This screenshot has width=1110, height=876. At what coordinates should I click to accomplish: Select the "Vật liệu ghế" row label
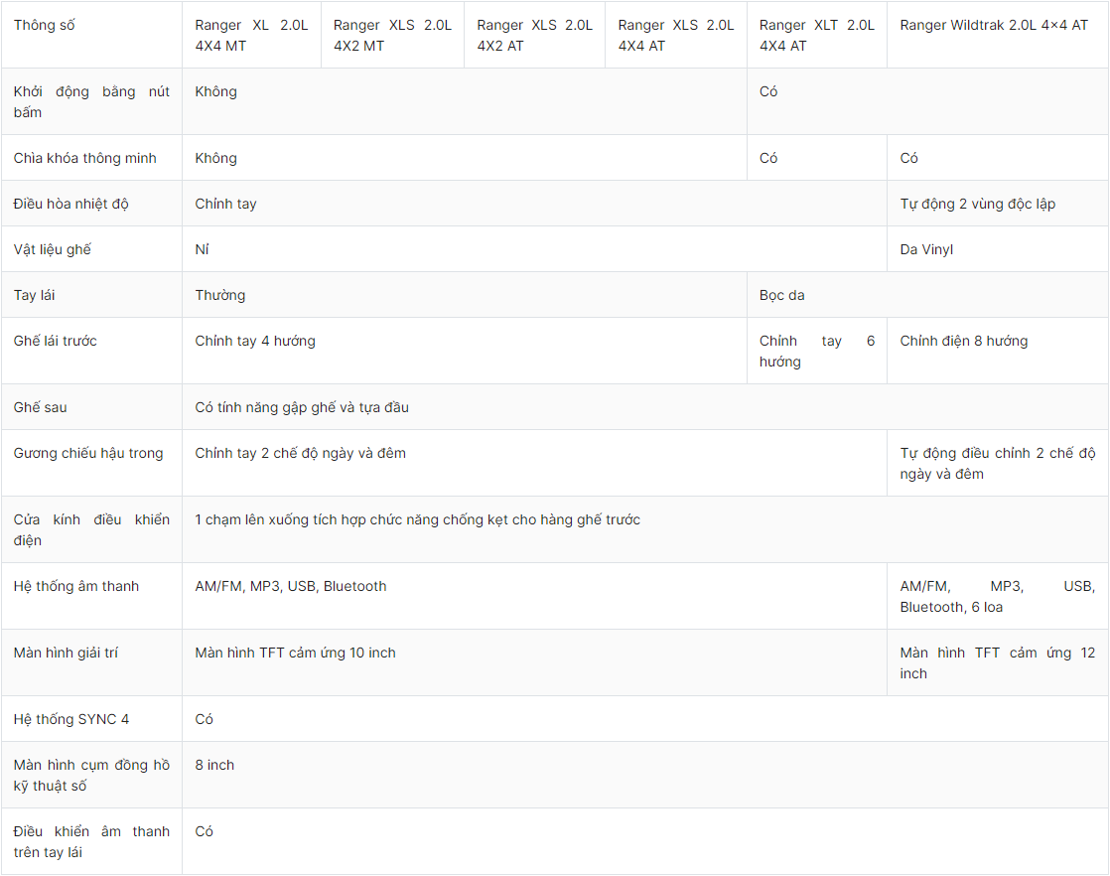pyautogui.click(x=53, y=250)
